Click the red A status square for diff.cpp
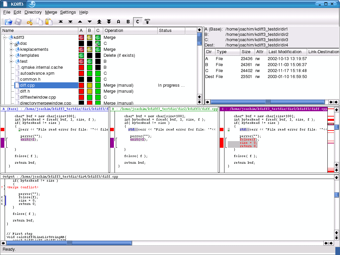Screen dimensions: 340x255 coord(81,85)
